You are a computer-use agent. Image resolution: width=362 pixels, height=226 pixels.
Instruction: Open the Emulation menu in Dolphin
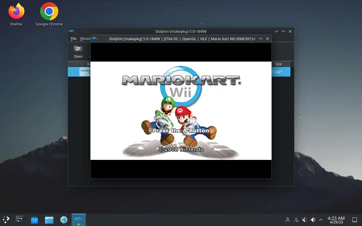85,39
